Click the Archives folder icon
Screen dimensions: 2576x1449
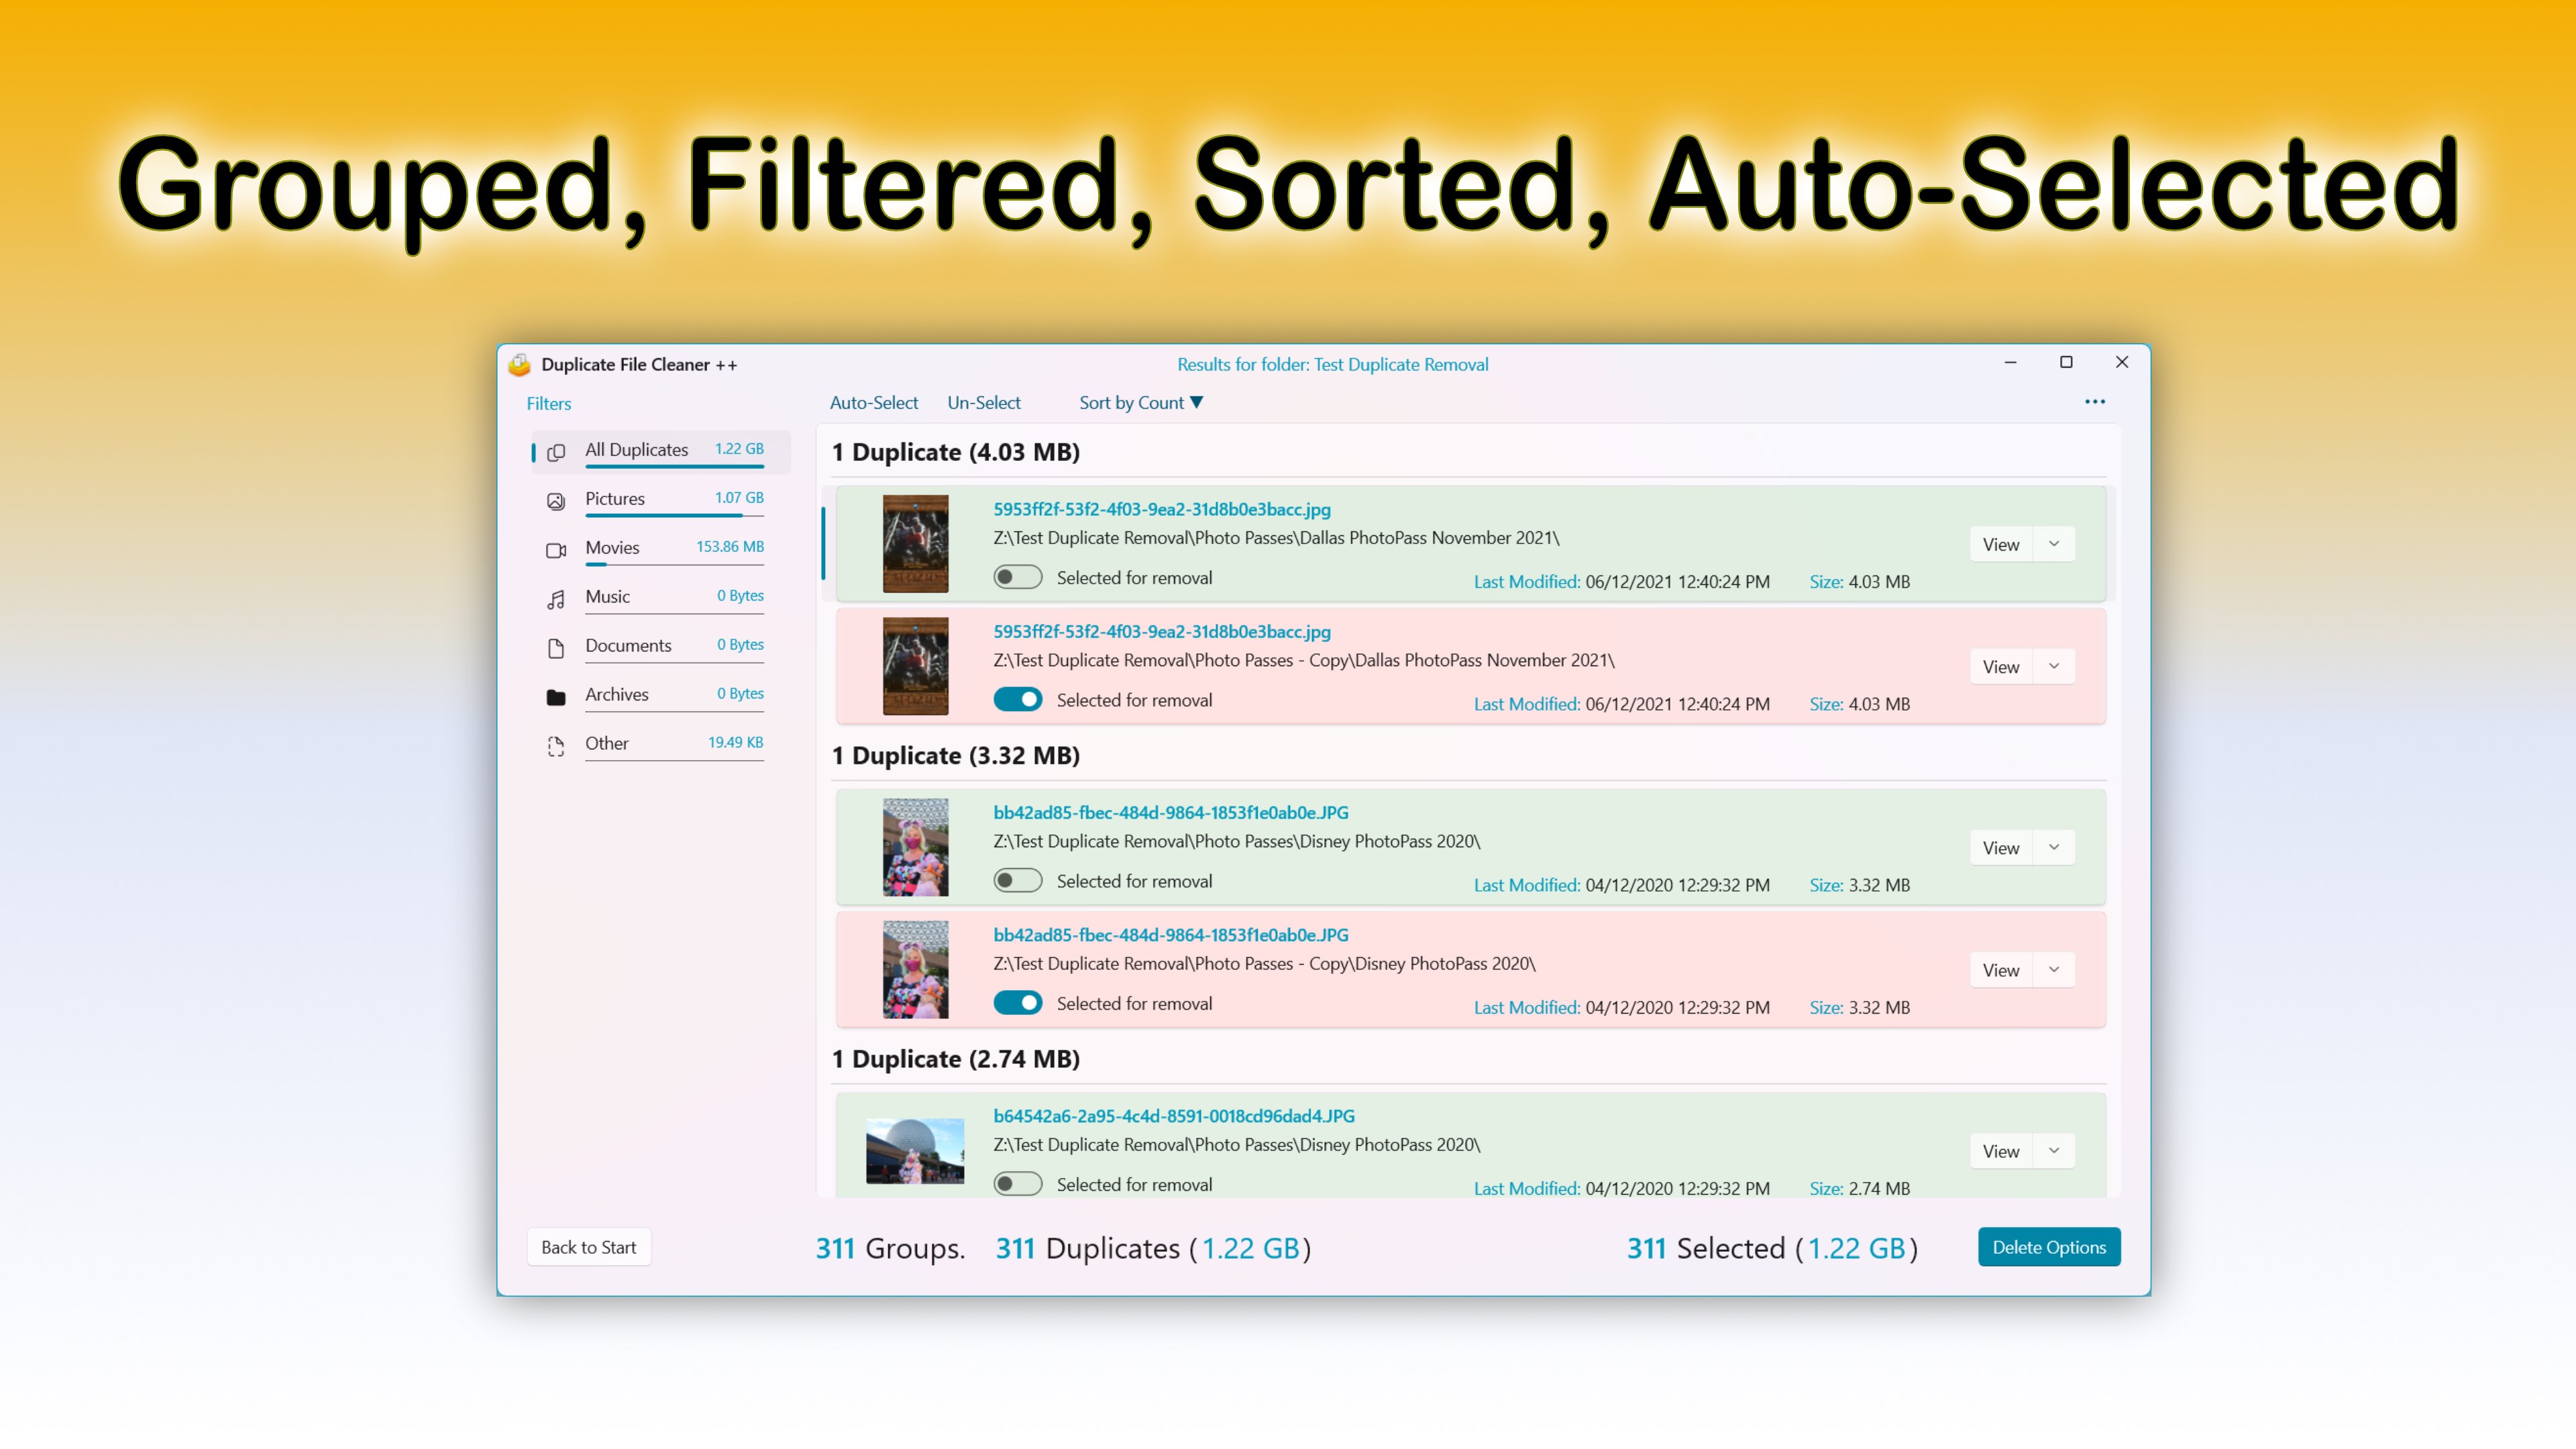(x=556, y=697)
